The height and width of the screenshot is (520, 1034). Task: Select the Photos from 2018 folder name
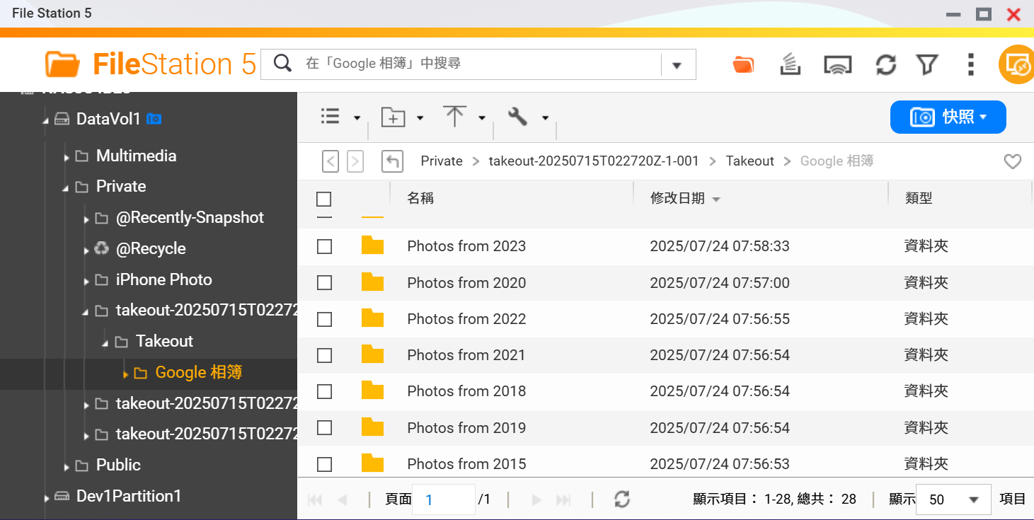click(466, 391)
